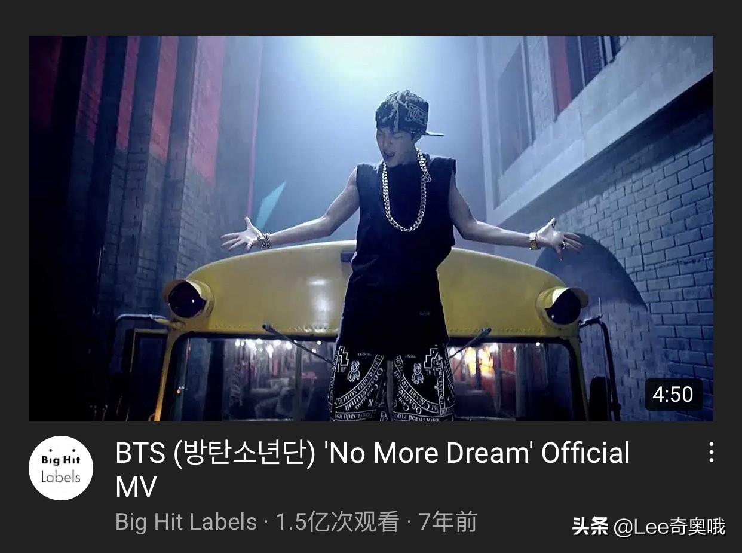
Task: Click the bus's left headlight in the thumbnail
Action: [188, 298]
